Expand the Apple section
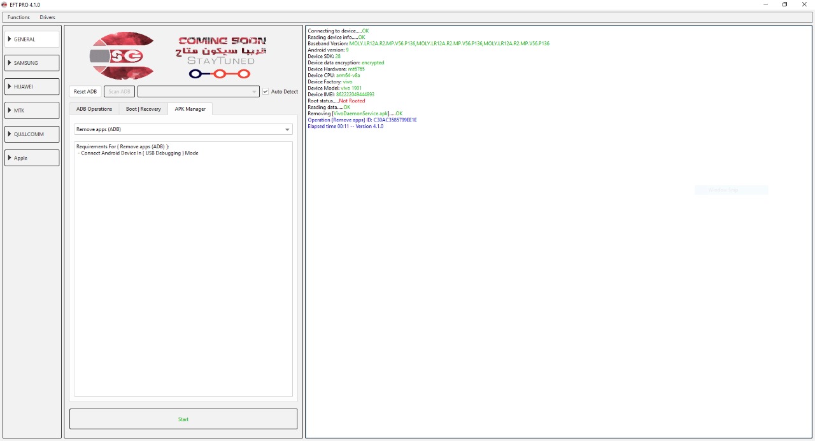This screenshot has height=441, width=815. click(32, 158)
